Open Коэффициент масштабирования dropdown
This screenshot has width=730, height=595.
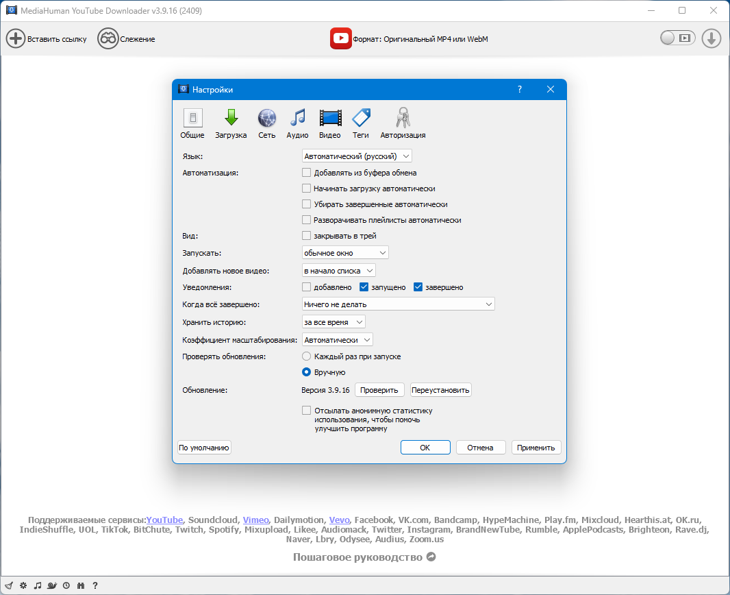pyautogui.click(x=338, y=340)
